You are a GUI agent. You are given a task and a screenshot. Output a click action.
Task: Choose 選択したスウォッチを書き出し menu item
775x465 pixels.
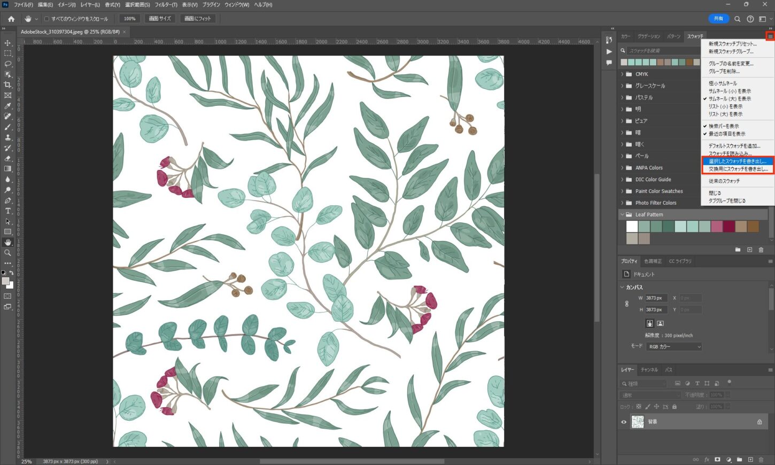coord(737,161)
